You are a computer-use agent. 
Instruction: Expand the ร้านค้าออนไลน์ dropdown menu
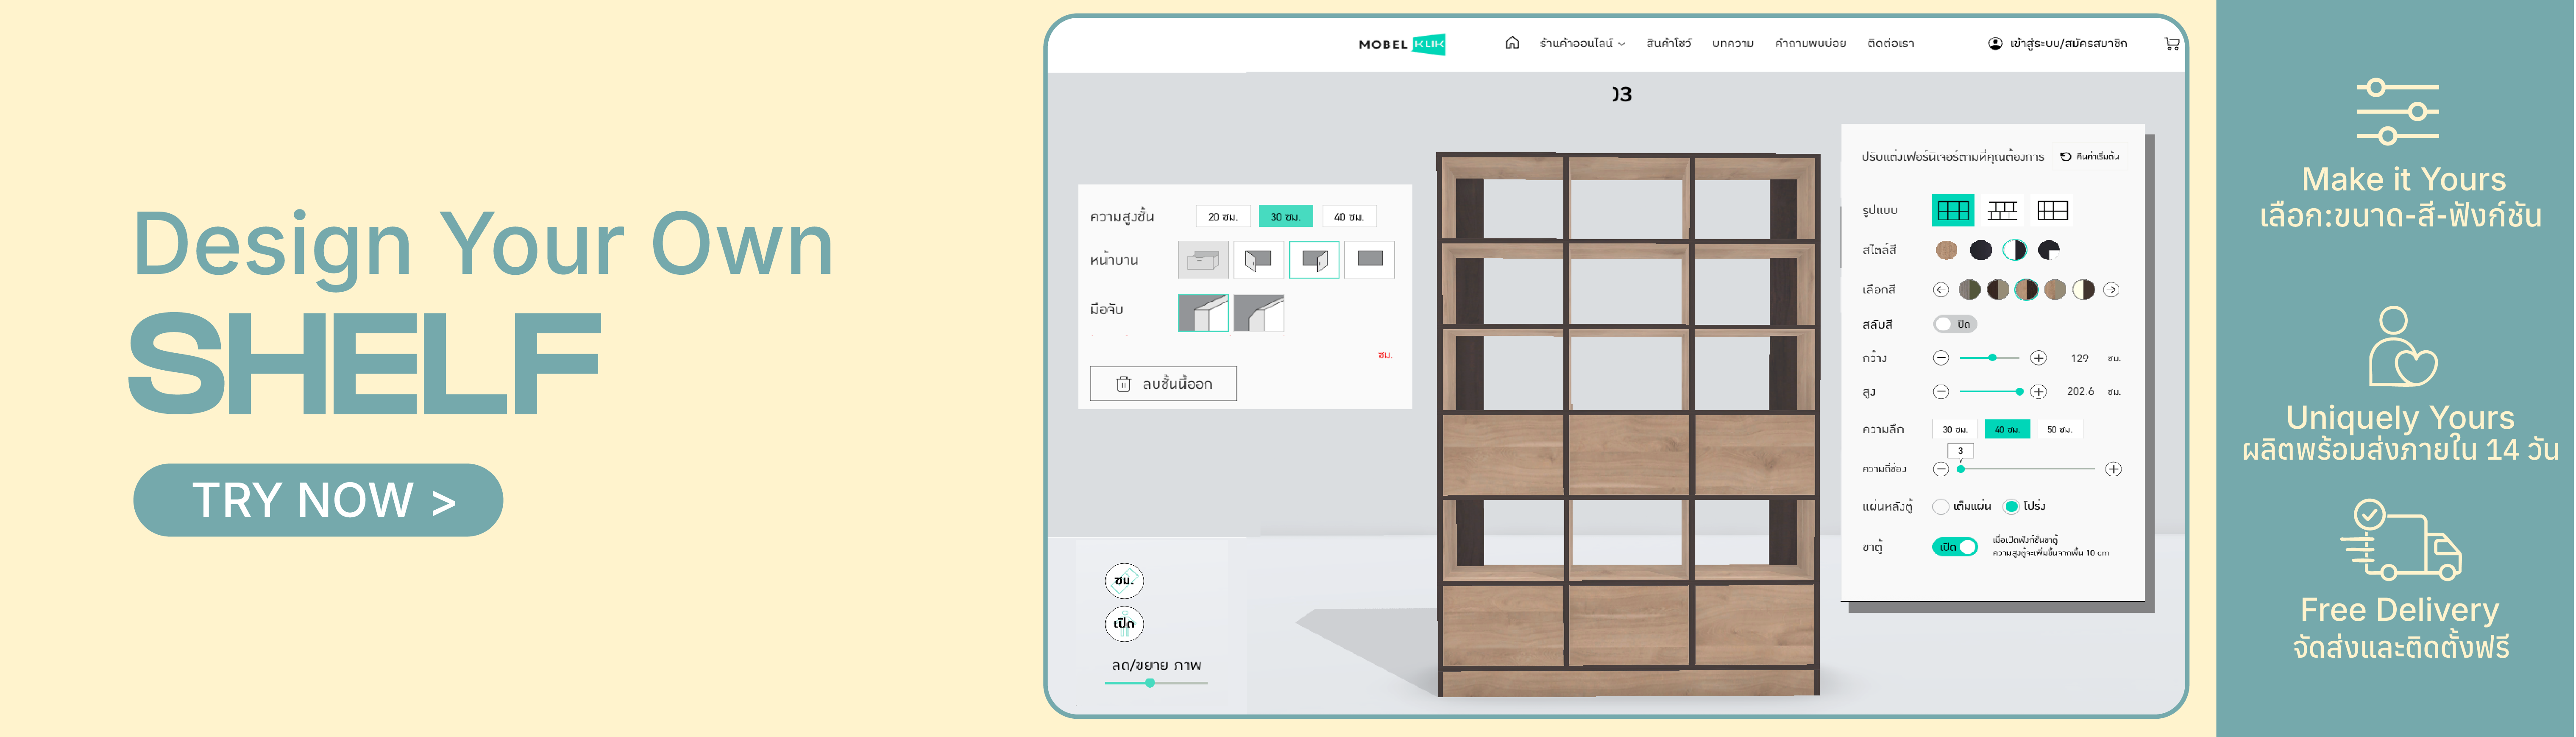[x=1582, y=43]
